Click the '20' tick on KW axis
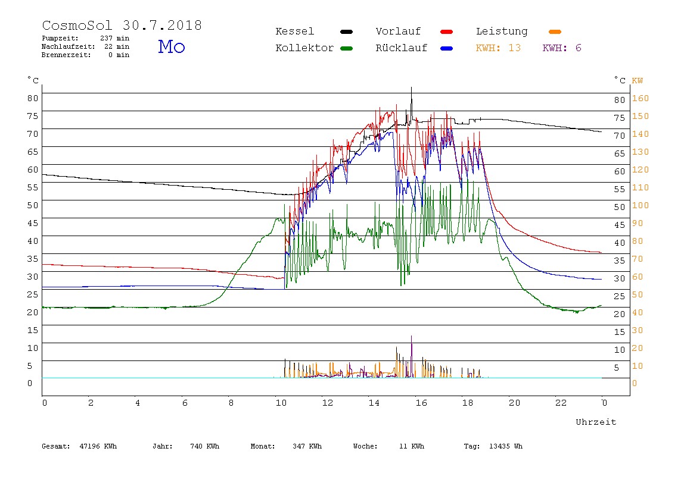 click(638, 349)
